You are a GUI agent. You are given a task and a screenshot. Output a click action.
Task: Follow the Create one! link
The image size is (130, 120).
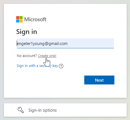[47, 56]
